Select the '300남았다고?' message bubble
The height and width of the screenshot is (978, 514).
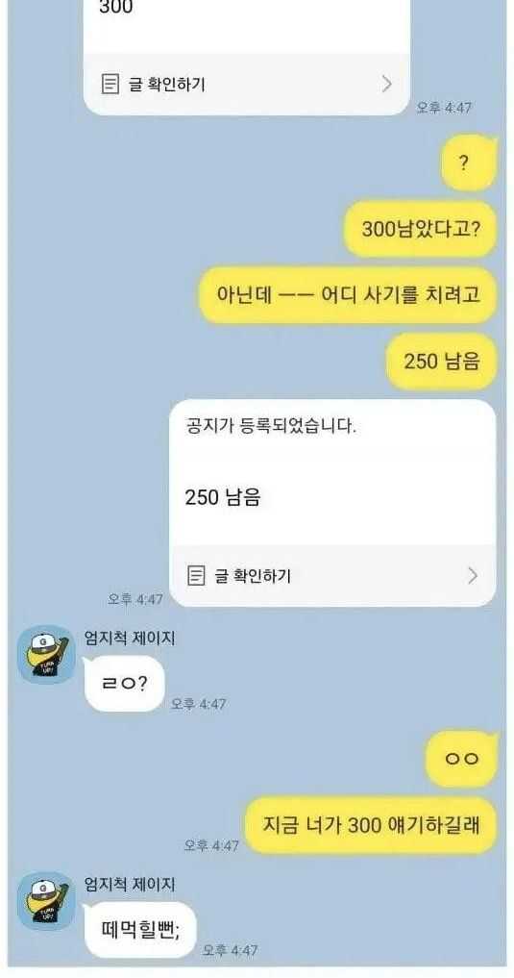click(x=421, y=229)
